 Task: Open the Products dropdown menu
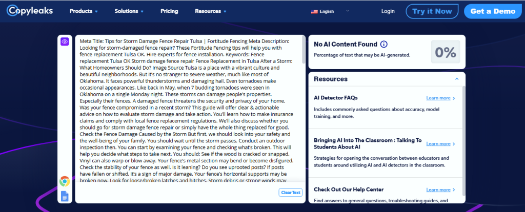(84, 11)
